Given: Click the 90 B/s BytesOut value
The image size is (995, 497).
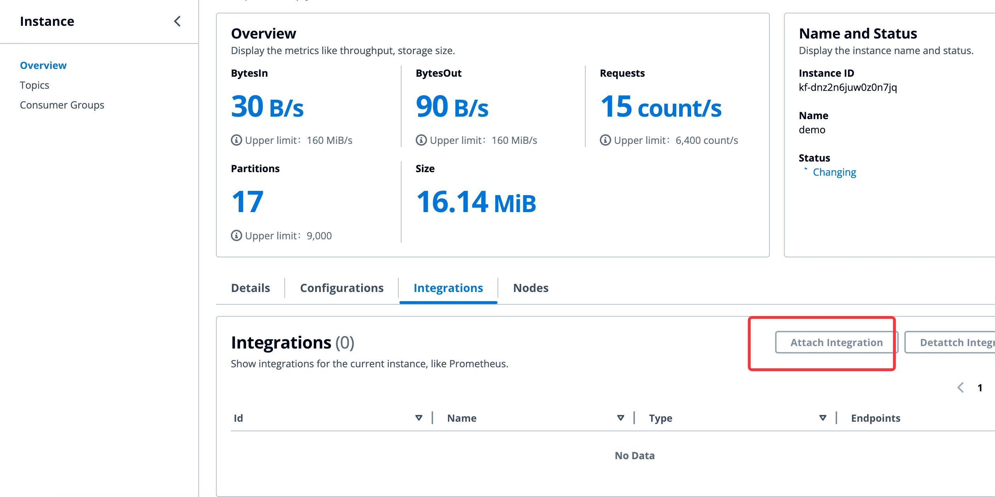Looking at the screenshot, I should pos(452,106).
